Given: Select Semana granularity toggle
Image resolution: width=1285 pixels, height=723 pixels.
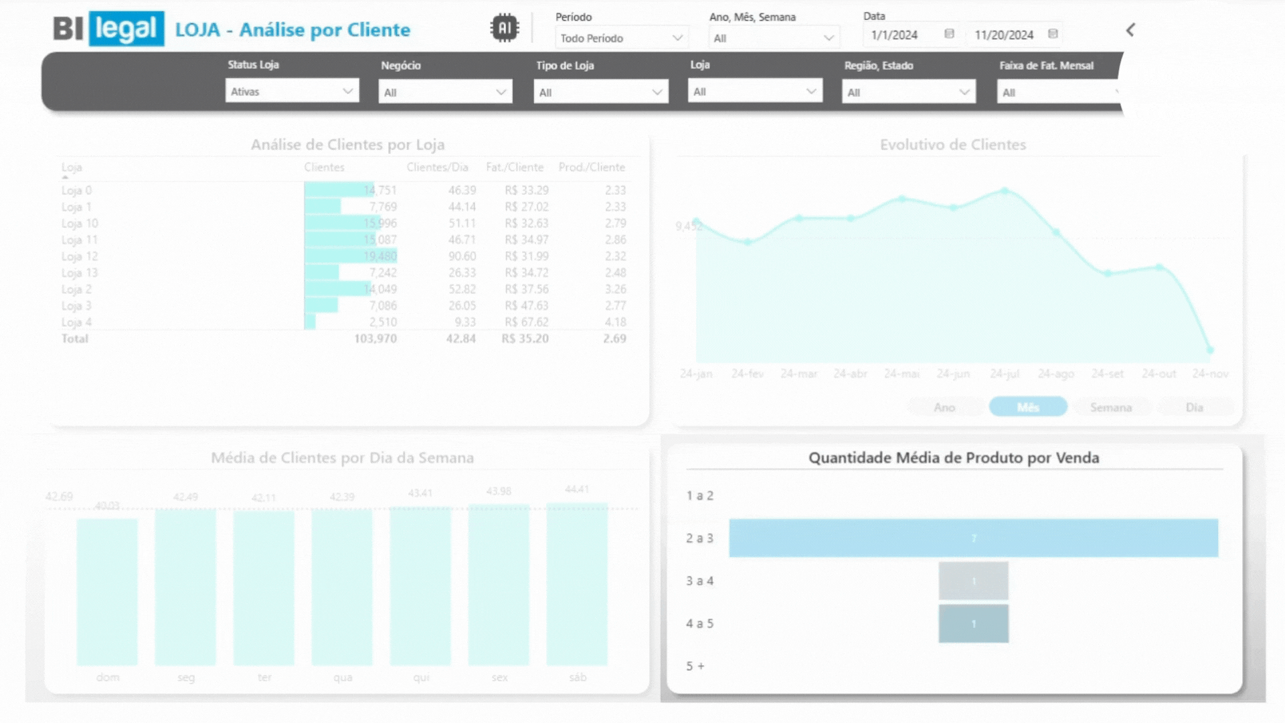Looking at the screenshot, I should [x=1110, y=407].
